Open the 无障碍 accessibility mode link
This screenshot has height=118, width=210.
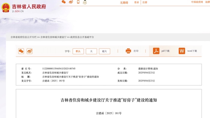point(124,2)
